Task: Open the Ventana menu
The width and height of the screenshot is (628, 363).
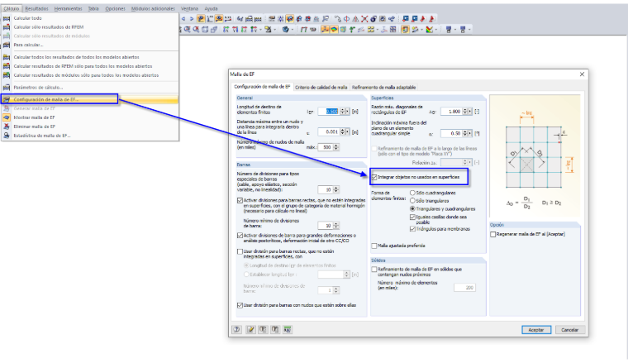Action: (x=189, y=8)
